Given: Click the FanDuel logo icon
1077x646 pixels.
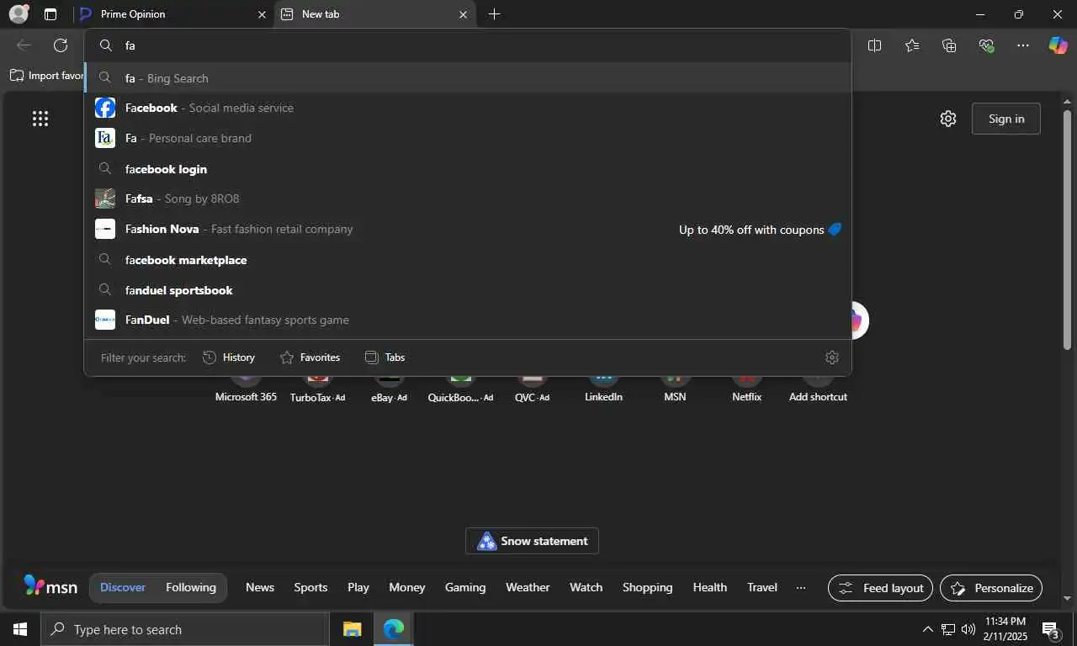Looking at the screenshot, I should 105,320.
